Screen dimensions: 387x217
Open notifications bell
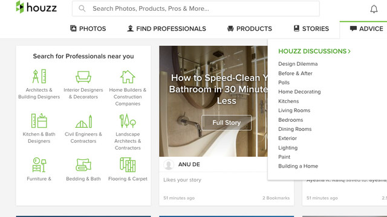coord(374,9)
